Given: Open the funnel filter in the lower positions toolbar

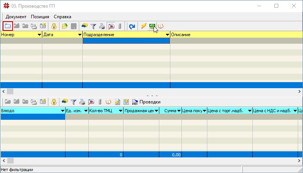Looking at the screenshot, I should click(x=74, y=102).
